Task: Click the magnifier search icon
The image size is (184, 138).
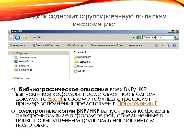Action: point(177,37)
